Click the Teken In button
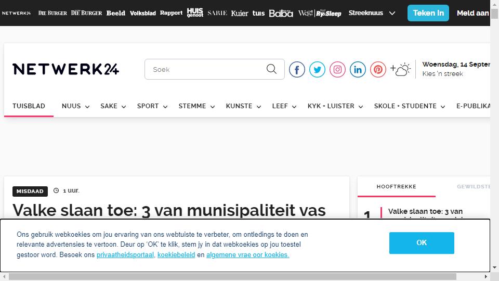This screenshot has width=499, height=281. pyautogui.click(x=428, y=13)
